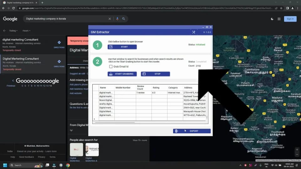Enable the Grab Email Id checkbox

tap(111, 66)
